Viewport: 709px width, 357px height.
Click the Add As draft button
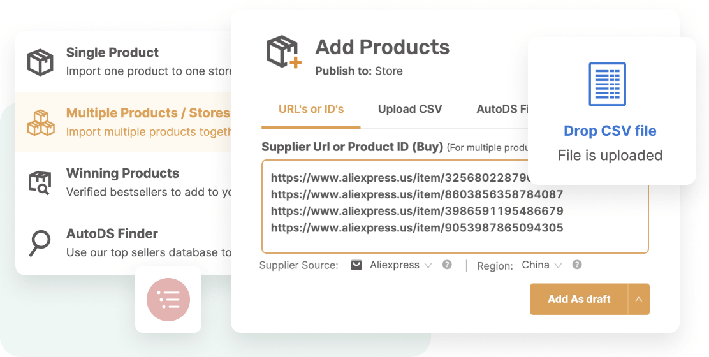coord(579,299)
